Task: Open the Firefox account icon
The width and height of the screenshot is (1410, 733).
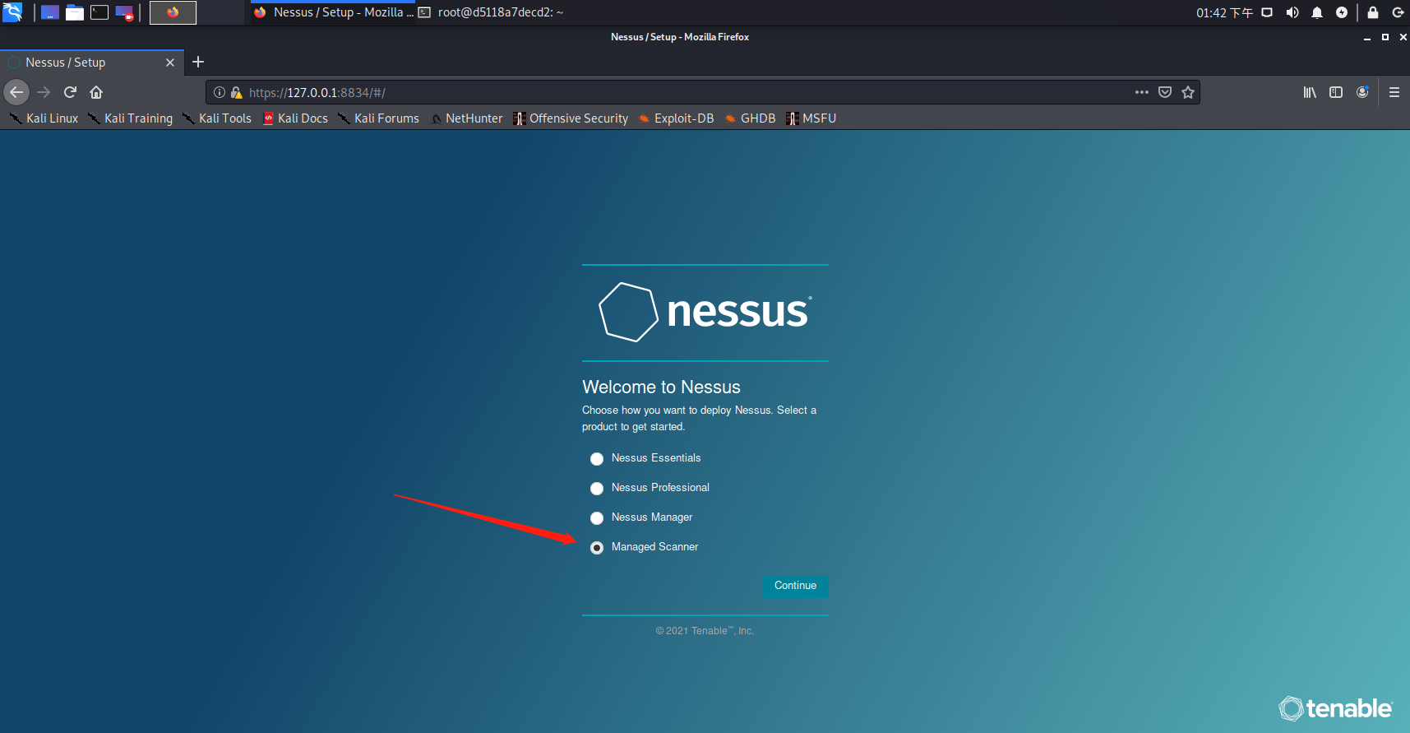Action: click(1362, 92)
